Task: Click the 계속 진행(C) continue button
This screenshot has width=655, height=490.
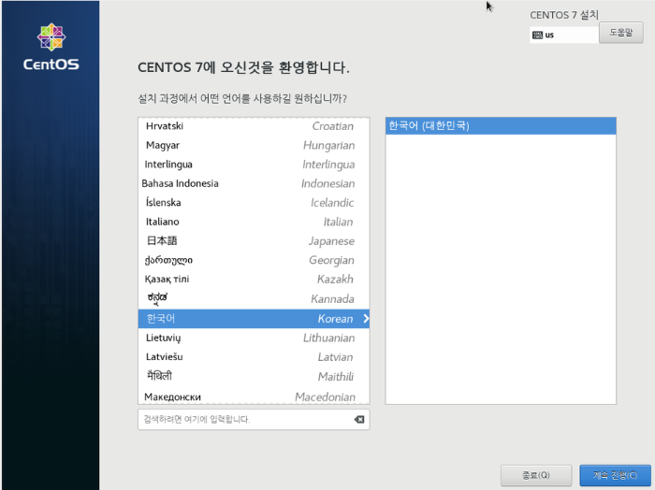Action: 615,475
